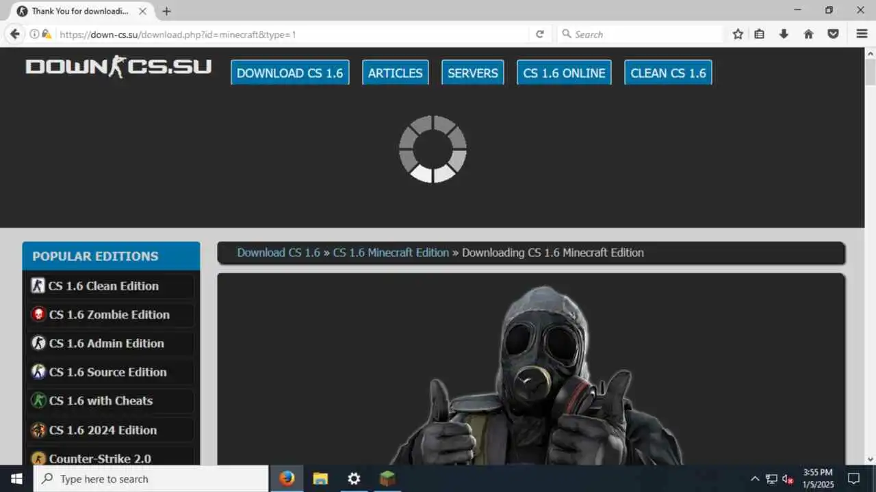Open the Minecraft block icon in taskbar
876x492 pixels.
pos(387,479)
